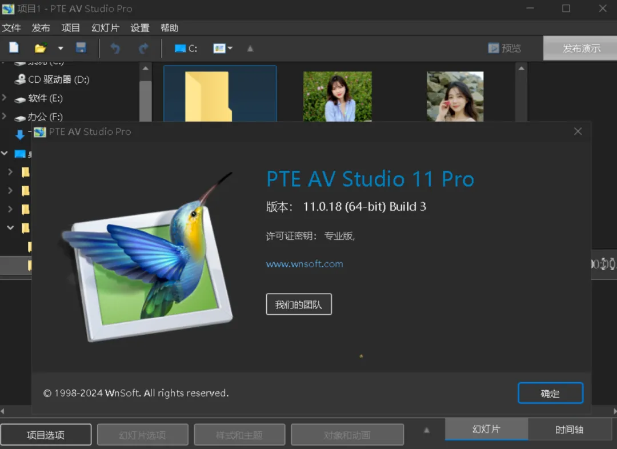Select photo thumbnail of woman by rocks
This screenshot has width=617, height=449.
pos(455,97)
